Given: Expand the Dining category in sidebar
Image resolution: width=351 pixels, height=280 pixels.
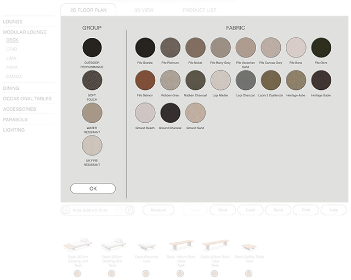Looking at the screenshot, I should 11,88.
